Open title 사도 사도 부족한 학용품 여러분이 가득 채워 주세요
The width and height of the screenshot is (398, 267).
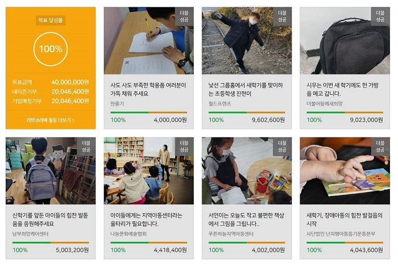(148, 89)
